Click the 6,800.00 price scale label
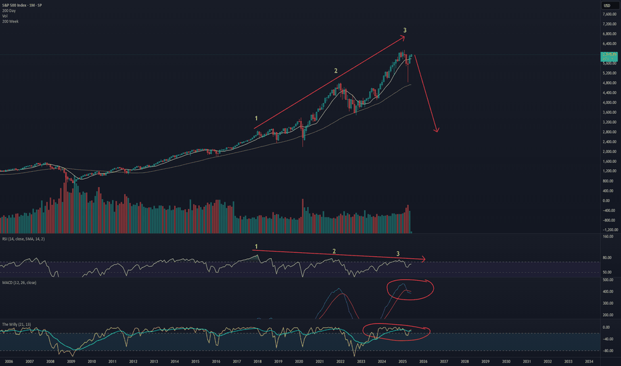This screenshot has height=366, width=621. (x=610, y=34)
